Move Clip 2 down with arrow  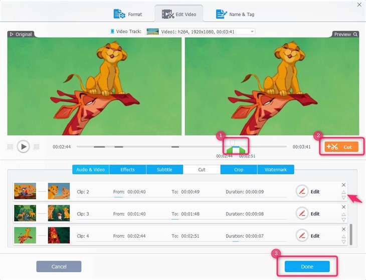click(x=343, y=198)
